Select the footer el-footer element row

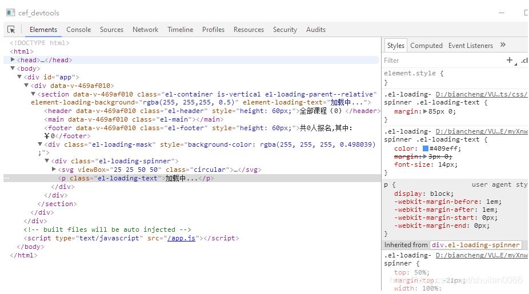pyautogui.click(x=198, y=132)
